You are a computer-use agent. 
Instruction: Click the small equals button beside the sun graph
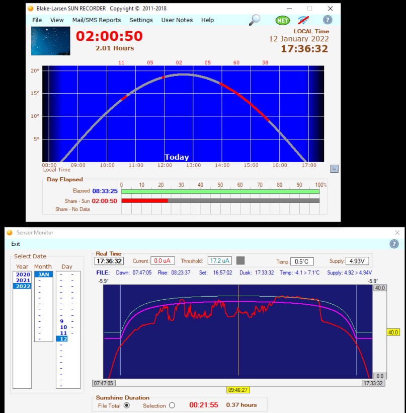[x=334, y=168]
